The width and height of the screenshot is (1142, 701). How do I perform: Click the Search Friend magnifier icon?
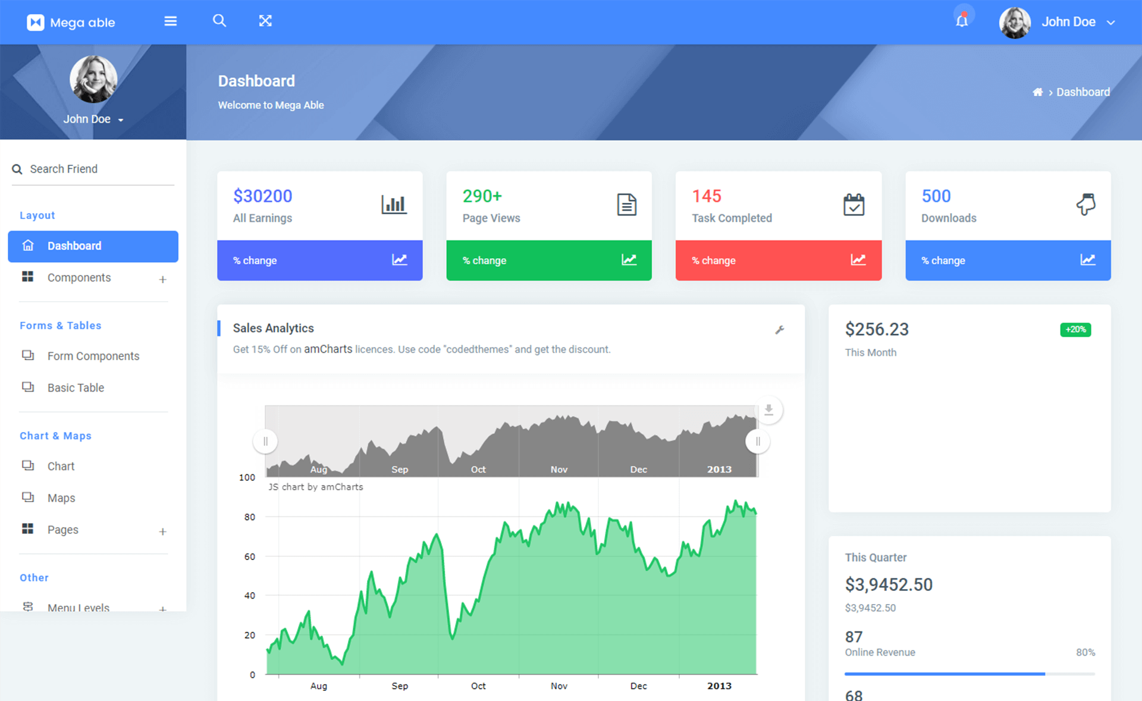coord(17,170)
